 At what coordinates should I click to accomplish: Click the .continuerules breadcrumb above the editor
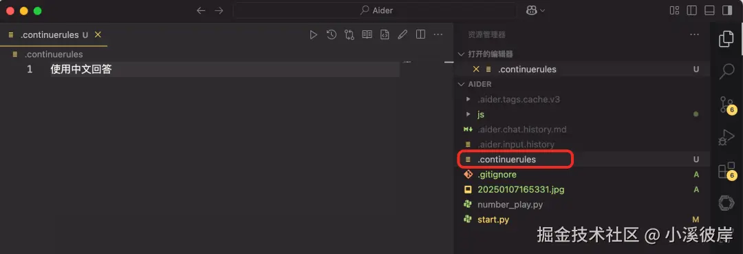click(x=54, y=54)
